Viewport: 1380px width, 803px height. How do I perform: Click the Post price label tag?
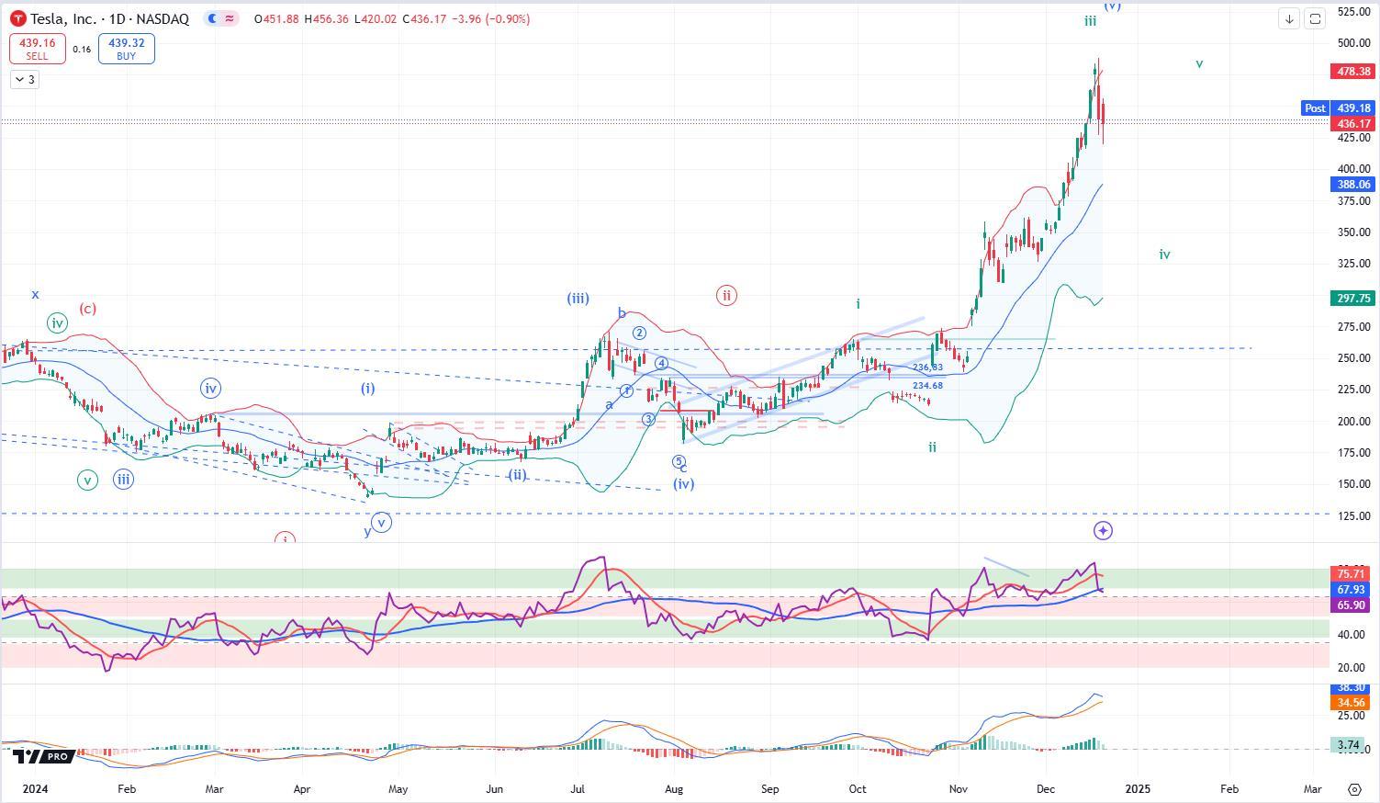(1315, 108)
